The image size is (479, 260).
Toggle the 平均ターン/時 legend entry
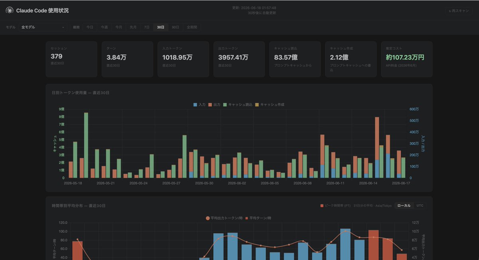click(x=258, y=218)
